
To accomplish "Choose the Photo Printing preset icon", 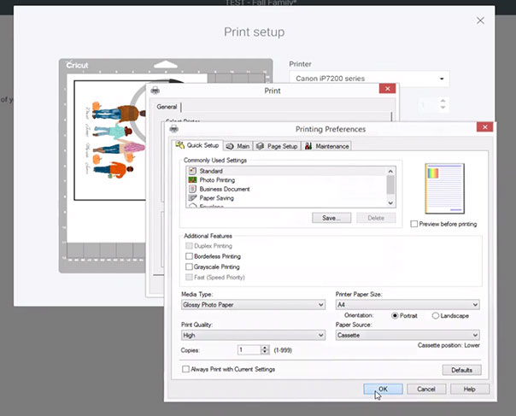I will click(x=192, y=179).
